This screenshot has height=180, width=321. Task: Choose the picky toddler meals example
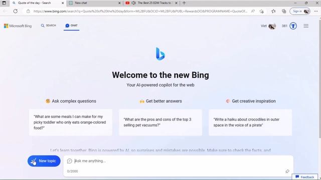click(71, 122)
